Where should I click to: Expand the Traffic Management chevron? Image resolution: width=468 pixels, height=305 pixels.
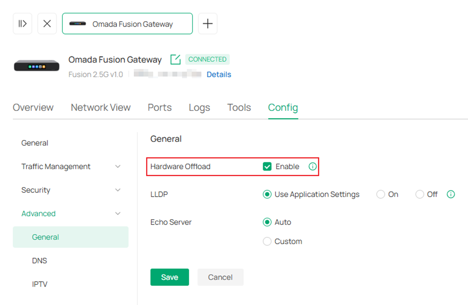(118, 167)
